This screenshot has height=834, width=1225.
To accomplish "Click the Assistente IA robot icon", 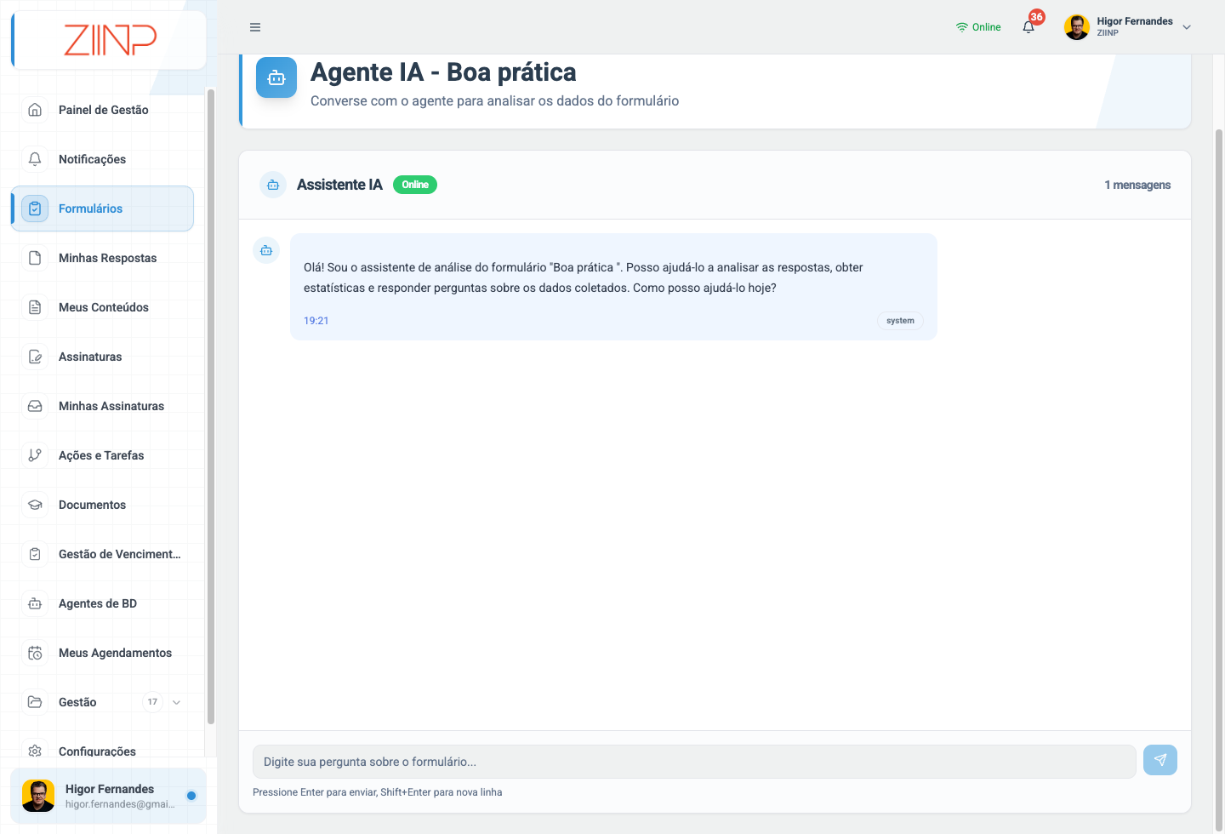I will point(273,185).
